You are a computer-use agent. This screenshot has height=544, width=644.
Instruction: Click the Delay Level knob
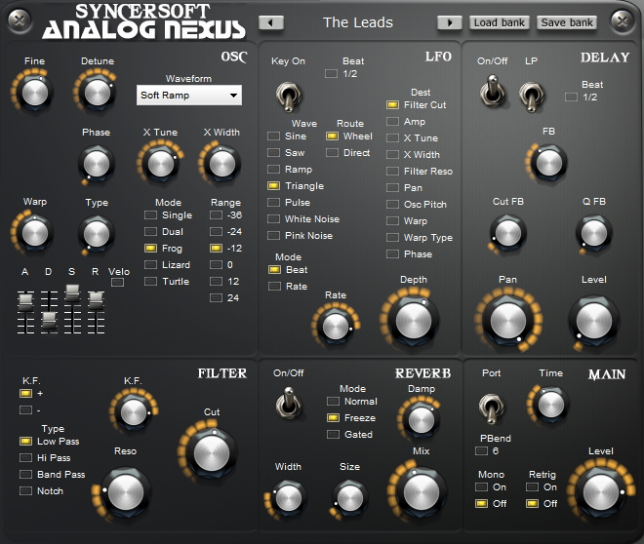point(593,321)
